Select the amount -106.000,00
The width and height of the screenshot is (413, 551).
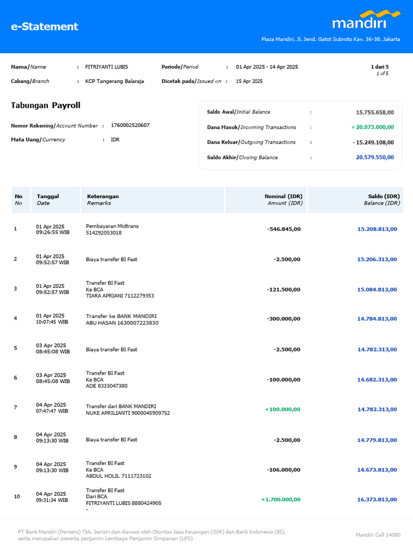(x=284, y=470)
